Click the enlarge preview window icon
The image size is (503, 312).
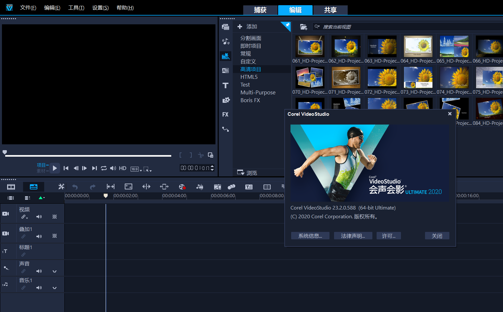(211, 155)
